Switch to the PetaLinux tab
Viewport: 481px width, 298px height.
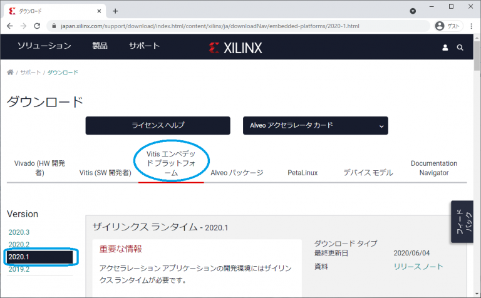303,173
